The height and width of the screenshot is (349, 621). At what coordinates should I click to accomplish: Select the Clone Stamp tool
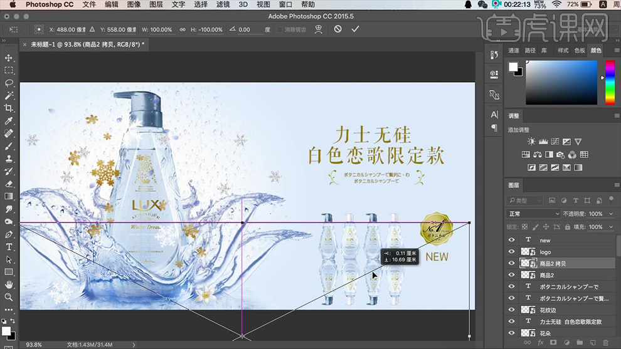pos(8,159)
